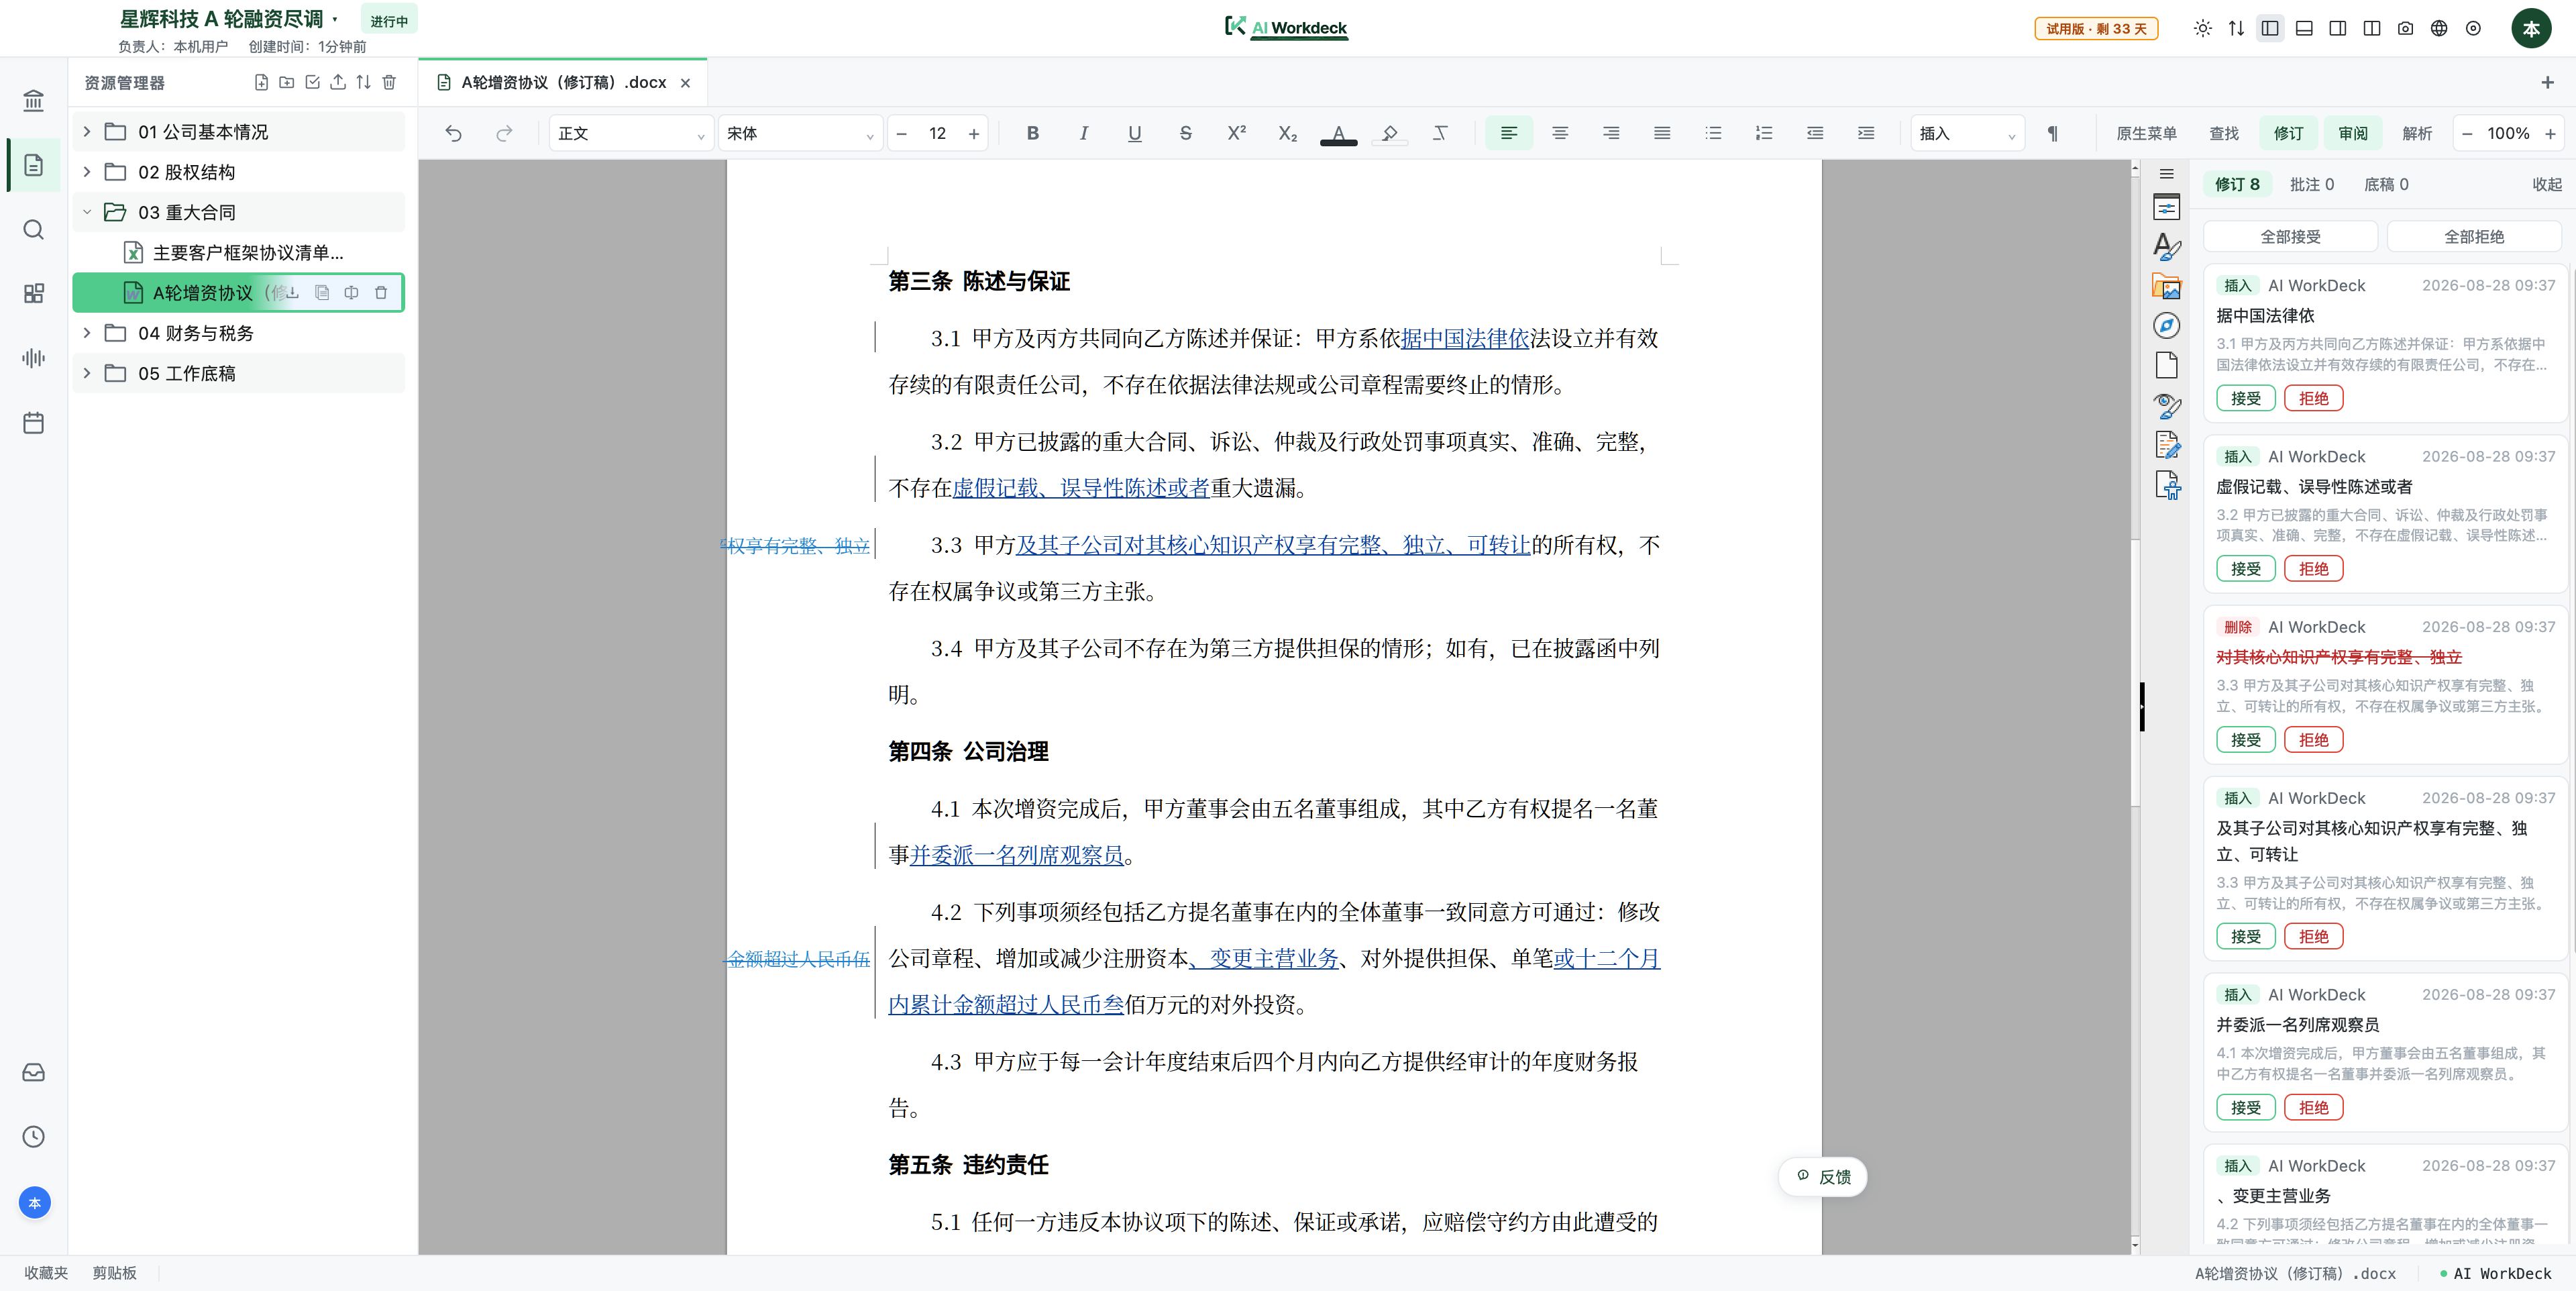Viewport: 2576px width, 1291px height.
Task: Toggle strikethrough formatting
Action: click(1186, 133)
